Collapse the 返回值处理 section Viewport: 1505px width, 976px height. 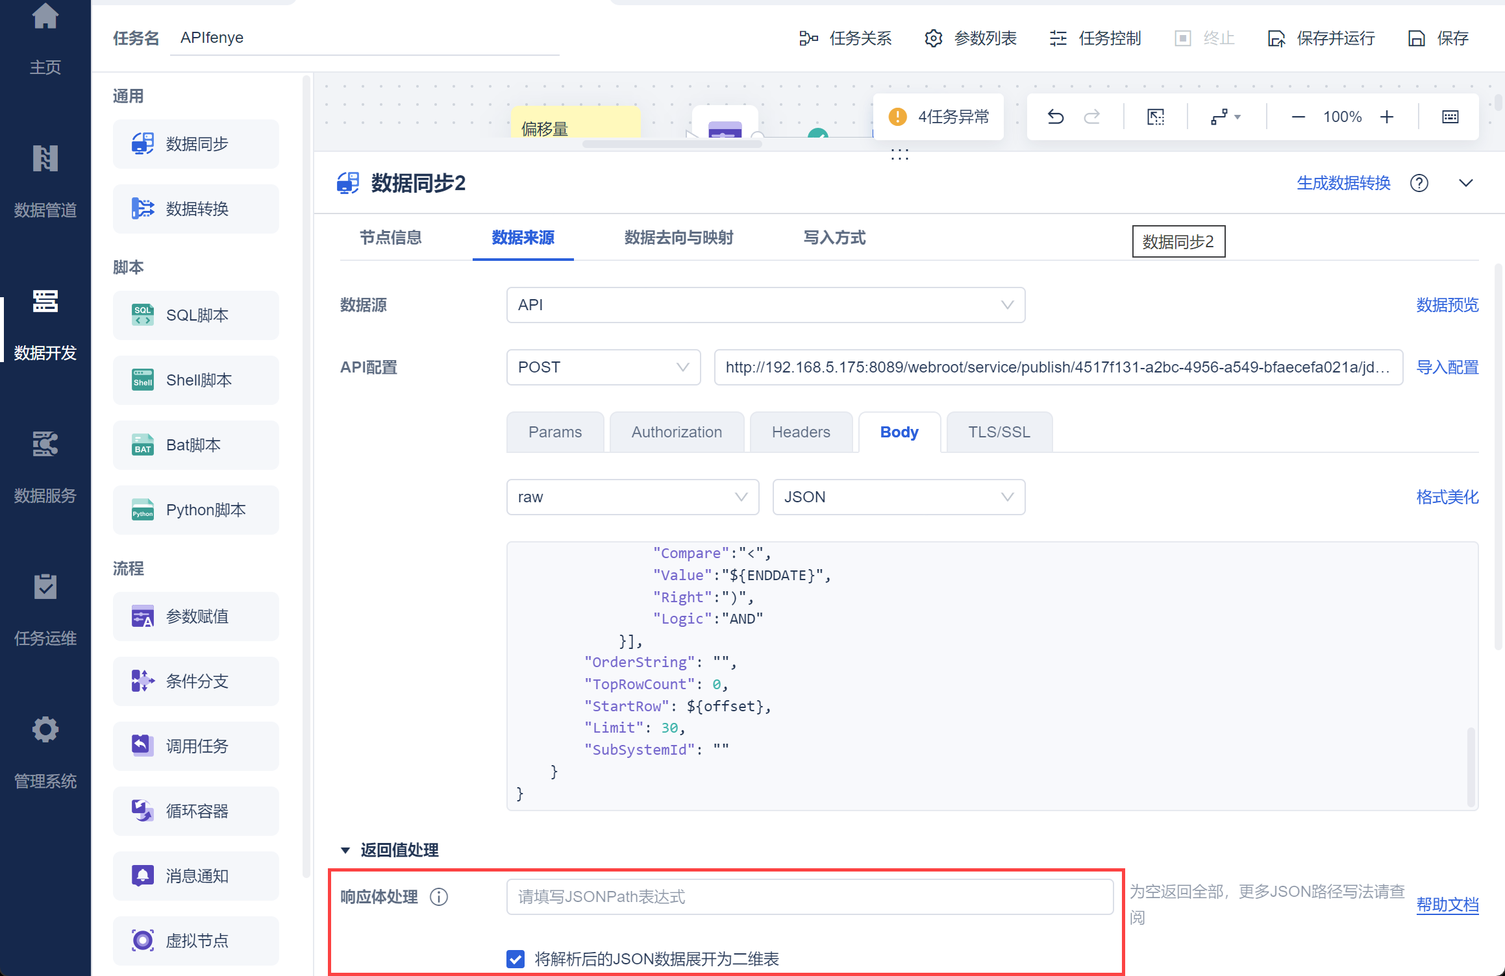tap(345, 850)
